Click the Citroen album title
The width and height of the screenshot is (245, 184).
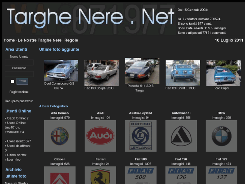[60, 159]
